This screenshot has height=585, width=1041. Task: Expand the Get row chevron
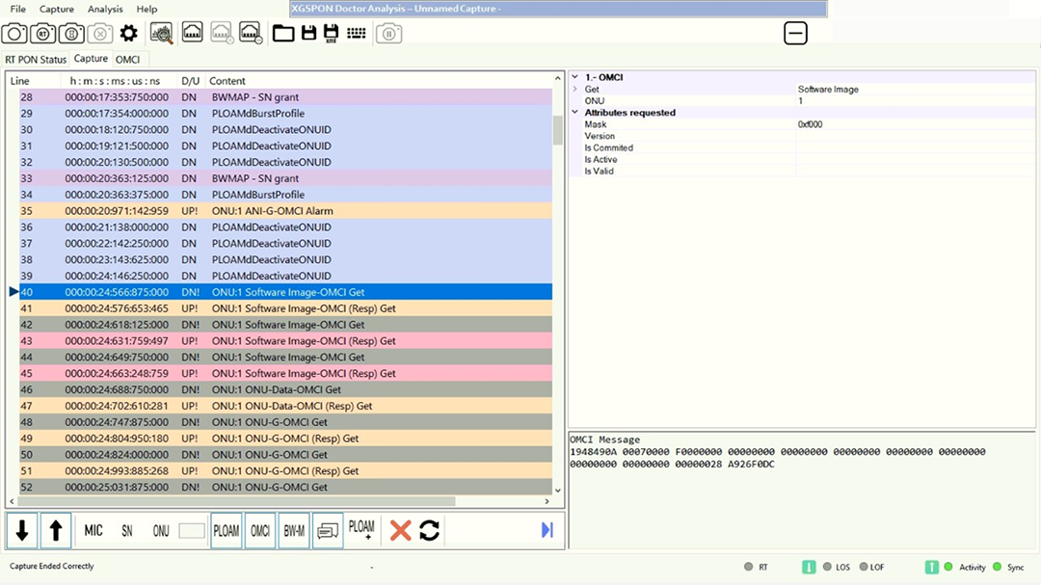(575, 90)
